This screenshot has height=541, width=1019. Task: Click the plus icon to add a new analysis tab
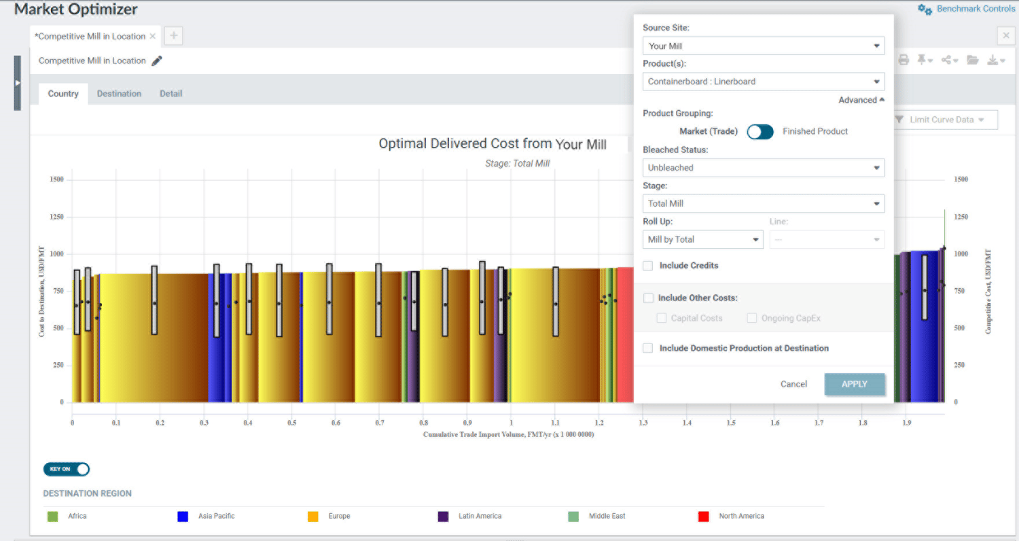tap(173, 35)
